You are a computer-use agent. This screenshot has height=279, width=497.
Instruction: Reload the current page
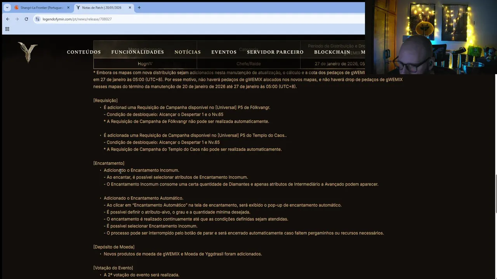26,19
